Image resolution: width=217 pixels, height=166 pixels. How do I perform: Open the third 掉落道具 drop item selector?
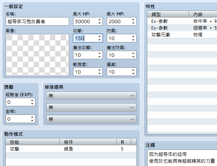coord(91,119)
